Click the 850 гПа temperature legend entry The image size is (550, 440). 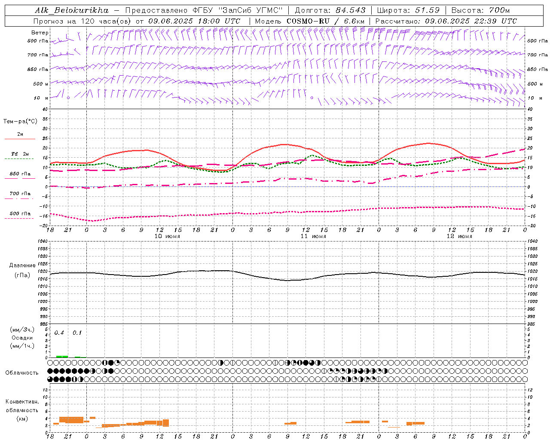click(20, 174)
